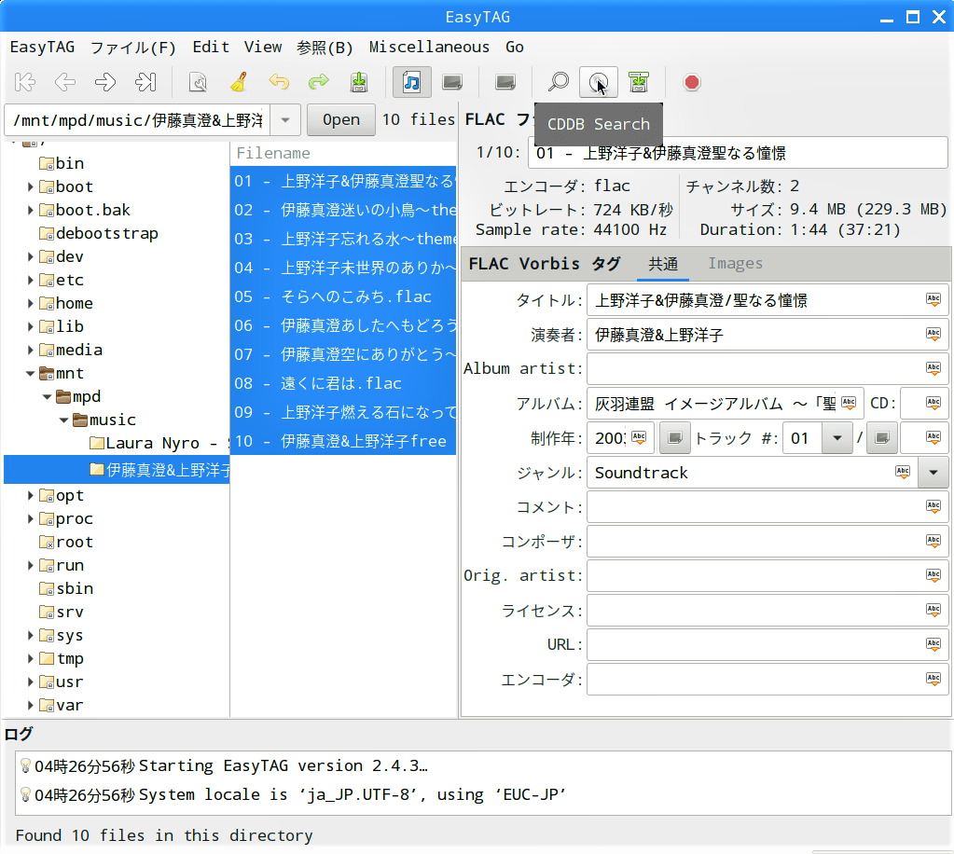954x854 pixels.
Task: Open the genre dropdown list
Action: 933,473
